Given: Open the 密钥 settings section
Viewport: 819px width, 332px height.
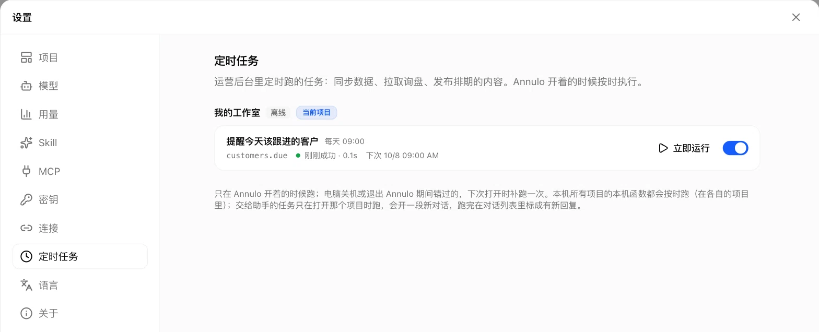Looking at the screenshot, I should click(x=80, y=200).
